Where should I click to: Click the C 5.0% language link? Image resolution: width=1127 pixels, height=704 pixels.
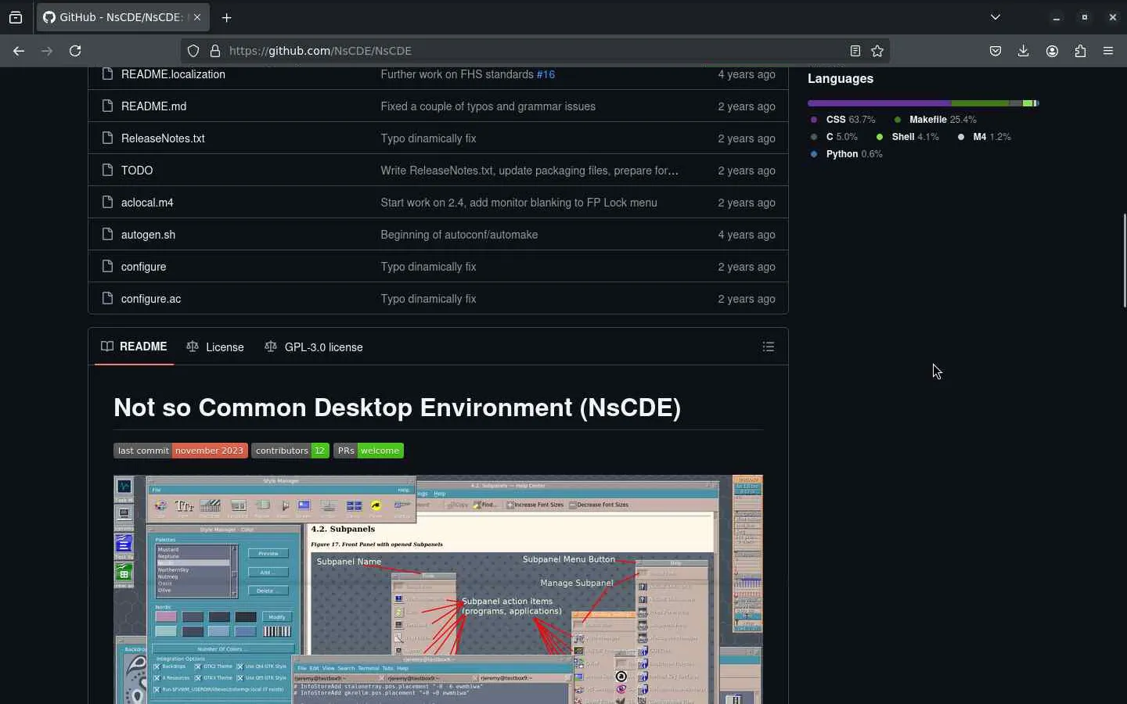click(x=834, y=137)
